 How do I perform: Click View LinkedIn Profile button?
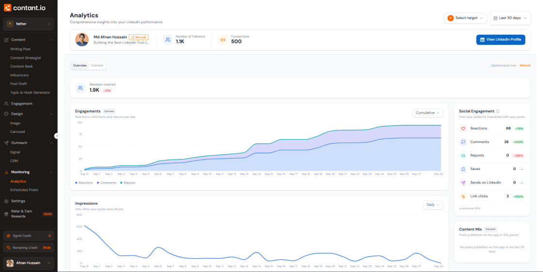(501, 40)
